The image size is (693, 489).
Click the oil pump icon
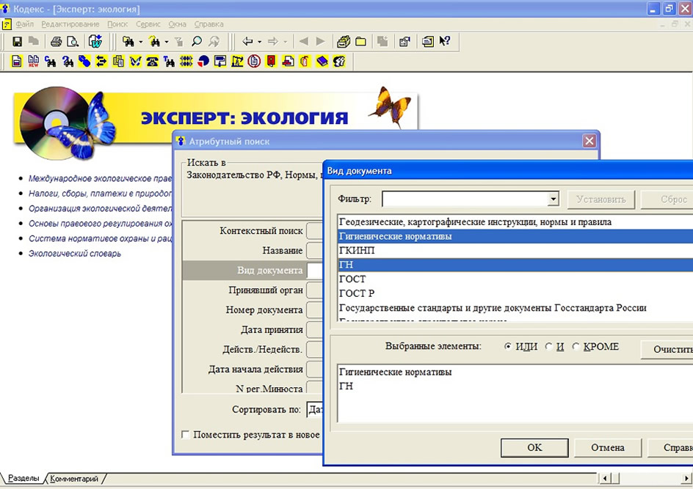(x=237, y=61)
